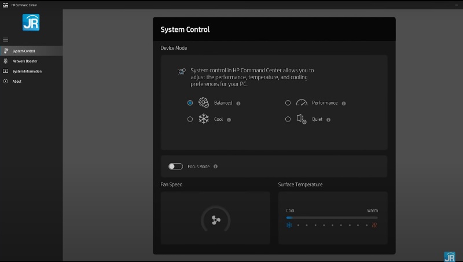Choose the Quiet radio button

[x=288, y=119]
